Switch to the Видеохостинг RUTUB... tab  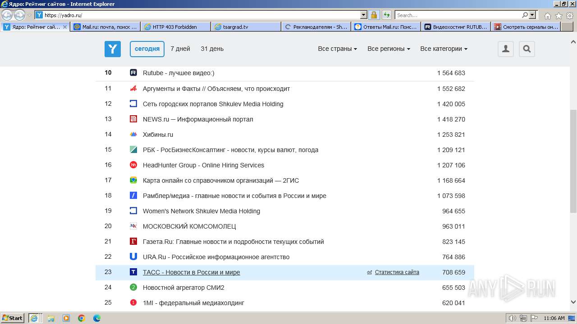(456, 27)
